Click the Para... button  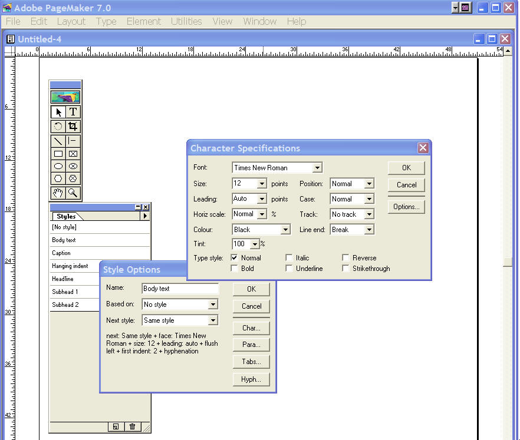(251, 345)
